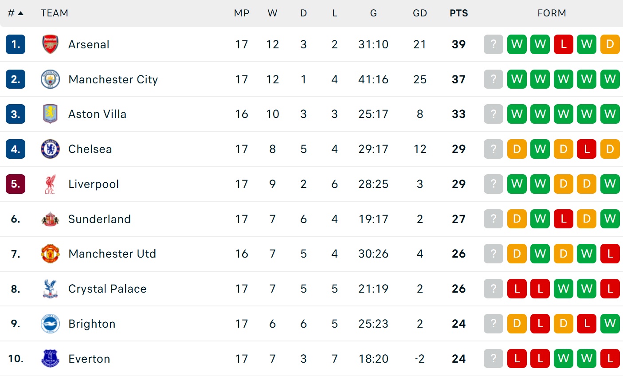Sort table by the # rank column
Screen dimensions: 623x376
pos(15,13)
